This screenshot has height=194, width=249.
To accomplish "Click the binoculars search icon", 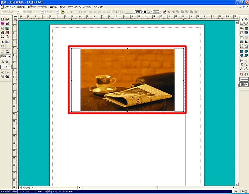I will coord(3,37).
